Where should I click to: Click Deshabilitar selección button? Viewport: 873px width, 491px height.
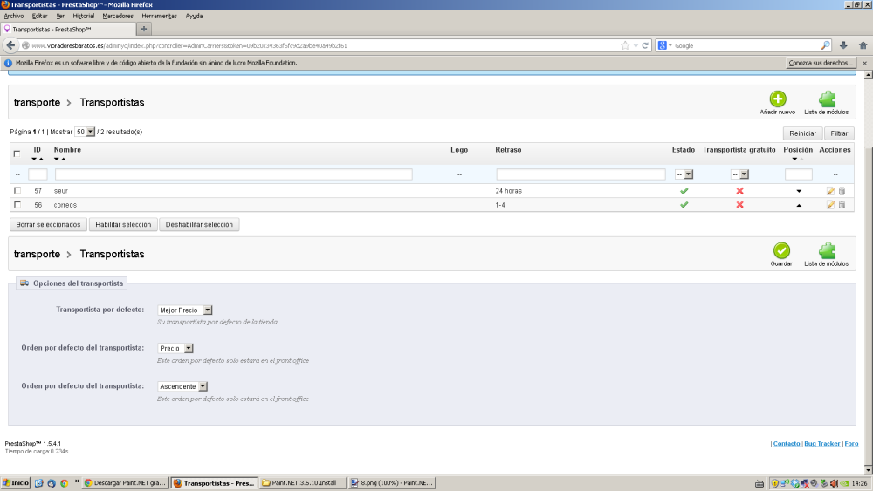[199, 225]
